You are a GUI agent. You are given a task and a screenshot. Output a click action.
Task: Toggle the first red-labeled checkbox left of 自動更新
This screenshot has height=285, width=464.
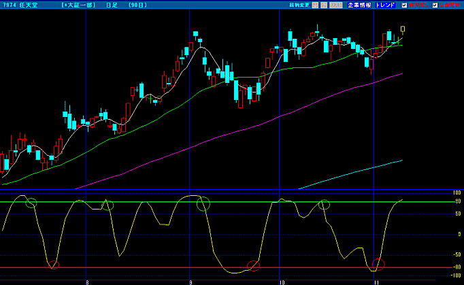pos(404,5)
